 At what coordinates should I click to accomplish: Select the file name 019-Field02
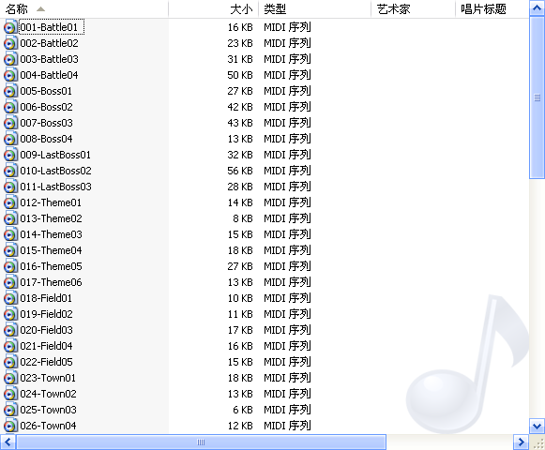point(46,314)
